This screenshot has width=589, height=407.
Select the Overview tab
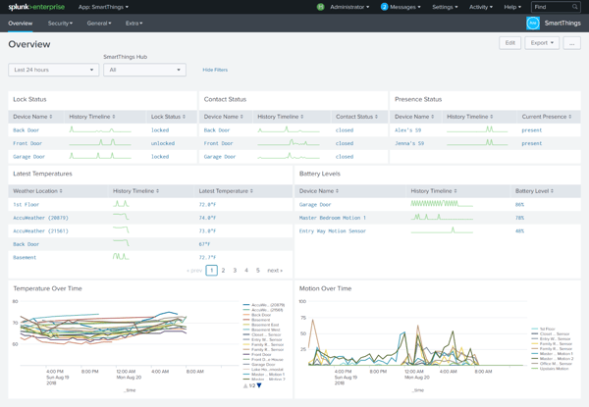21,24
